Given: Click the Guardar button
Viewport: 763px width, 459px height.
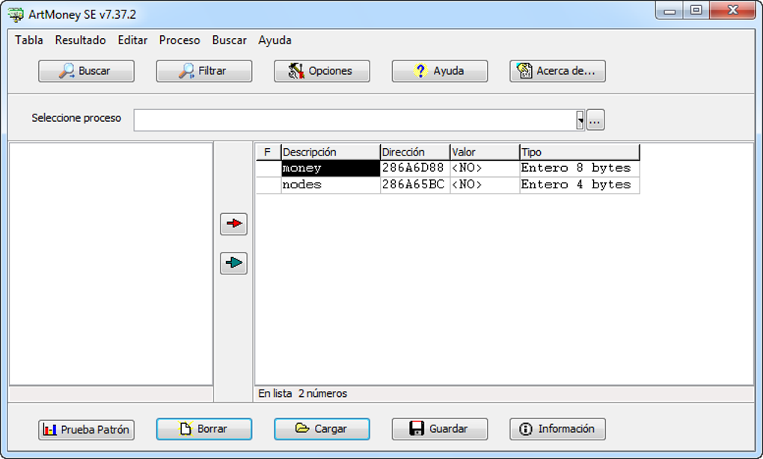Looking at the screenshot, I should coord(439,429).
